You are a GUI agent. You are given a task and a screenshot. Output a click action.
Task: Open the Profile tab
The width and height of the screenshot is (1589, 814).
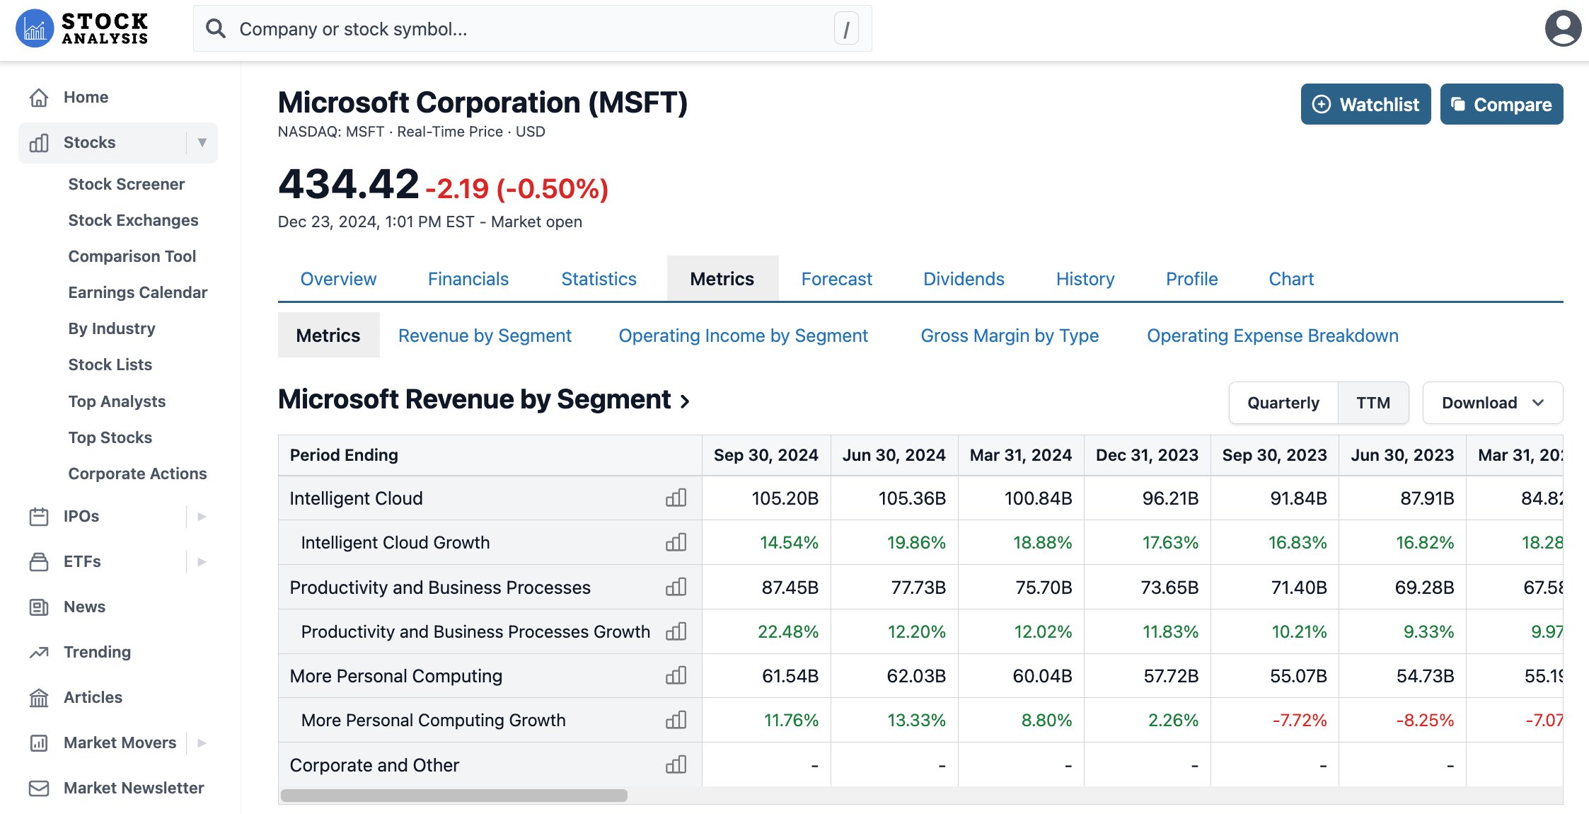[1192, 279]
